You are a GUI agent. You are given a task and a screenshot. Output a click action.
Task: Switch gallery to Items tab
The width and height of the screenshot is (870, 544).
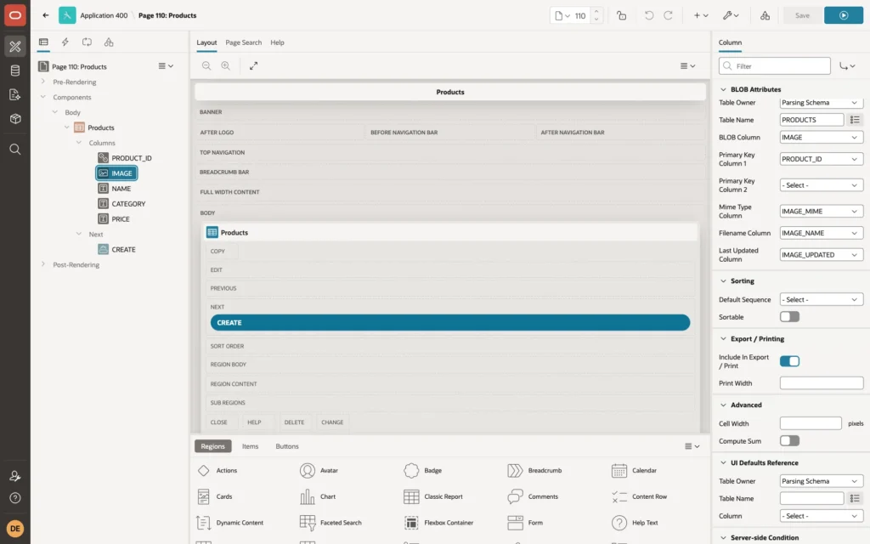pos(251,446)
